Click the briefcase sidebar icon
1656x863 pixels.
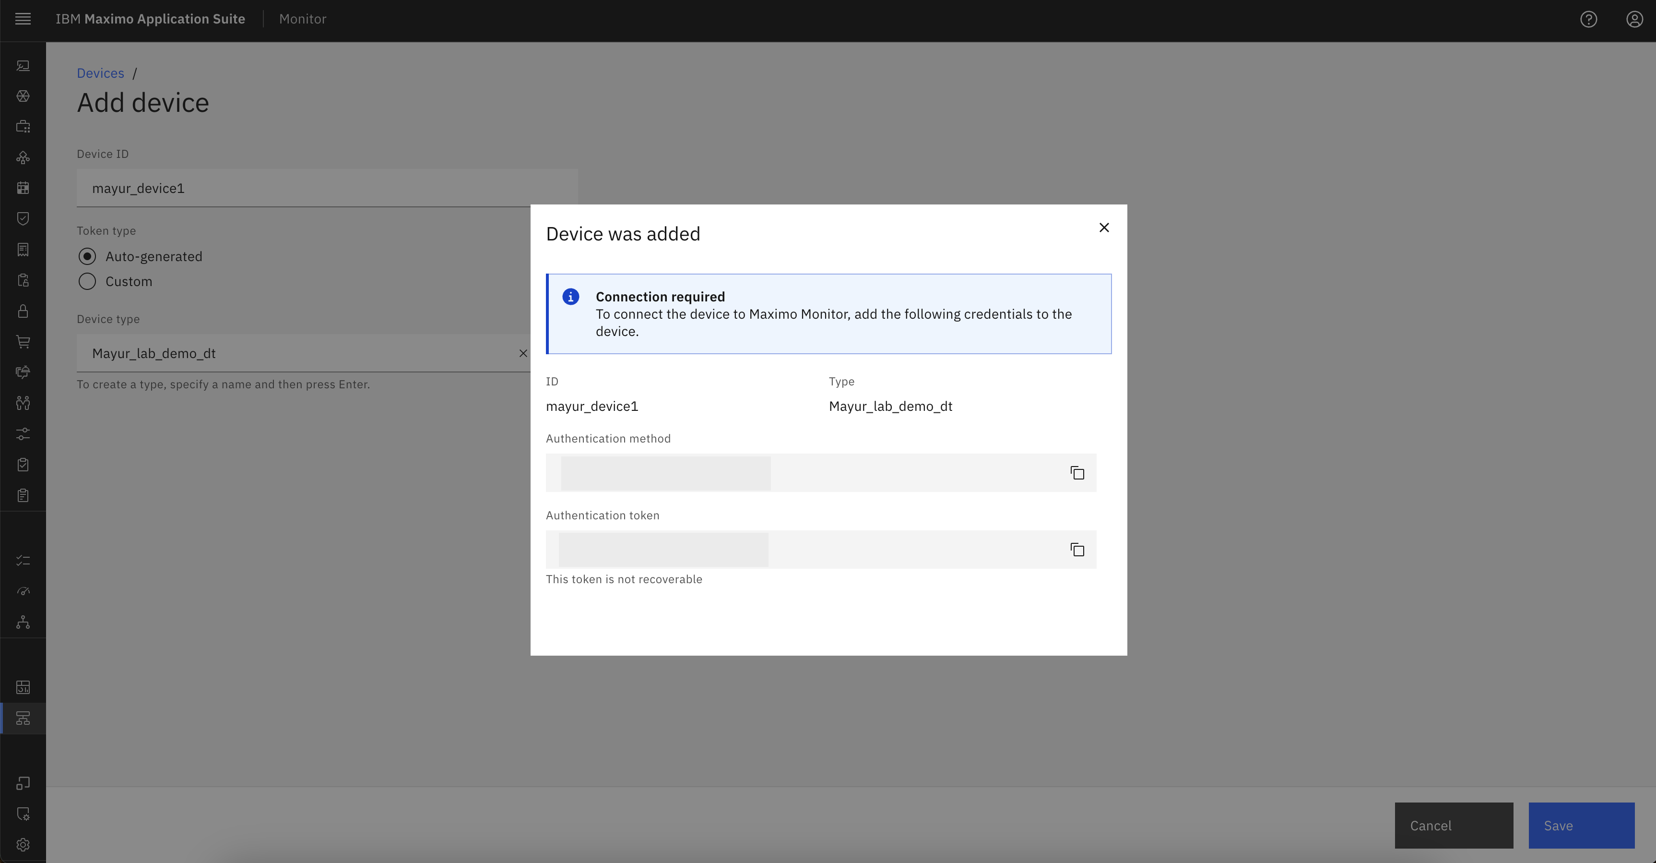point(23,127)
